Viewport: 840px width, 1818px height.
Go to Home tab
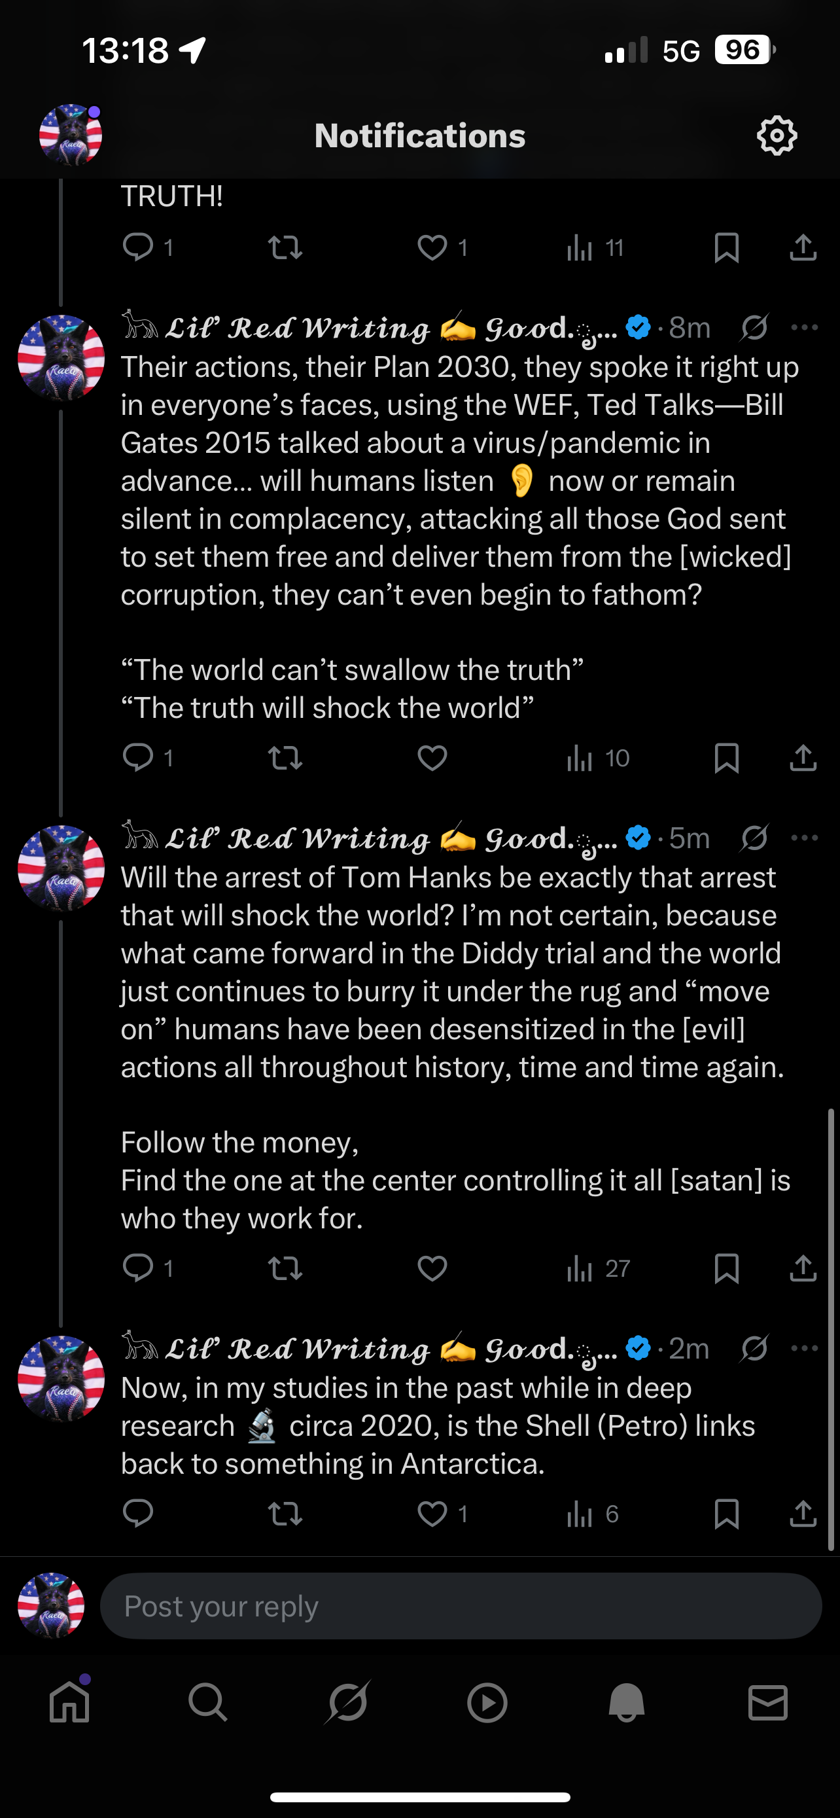coord(70,1703)
